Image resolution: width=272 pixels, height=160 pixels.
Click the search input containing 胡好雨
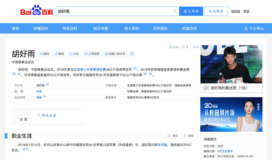pos(114,11)
